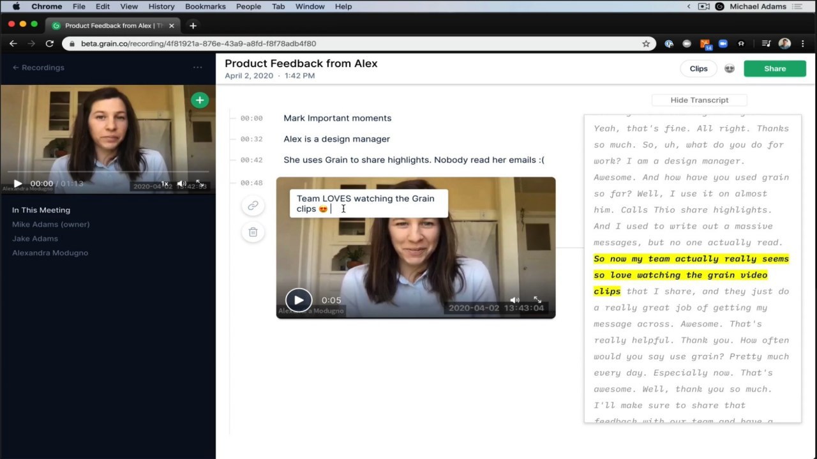The height and width of the screenshot is (459, 817).
Task: Hide the transcript panel
Action: (x=700, y=100)
